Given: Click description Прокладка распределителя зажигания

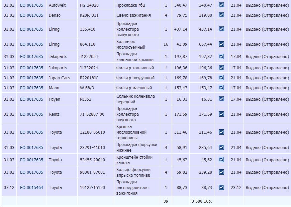Looking at the screenshot, I should [x=132, y=187].
